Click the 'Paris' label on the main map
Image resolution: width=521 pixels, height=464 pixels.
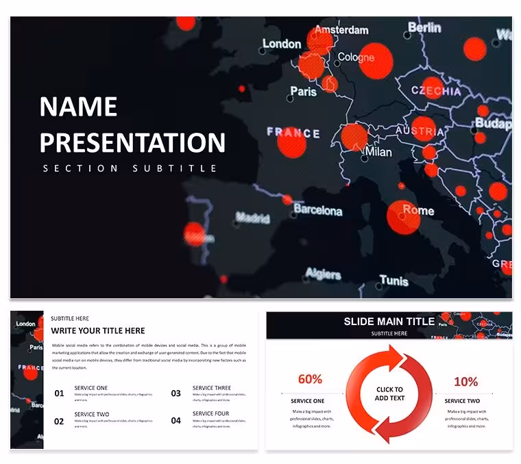coord(304,92)
